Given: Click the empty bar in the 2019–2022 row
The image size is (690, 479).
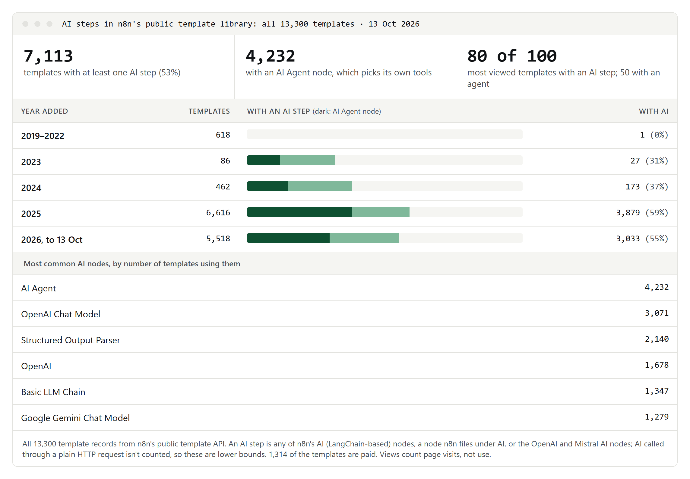Looking at the screenshot, I should point(385,134).
